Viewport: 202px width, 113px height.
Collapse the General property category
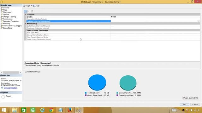pos(25,14)
